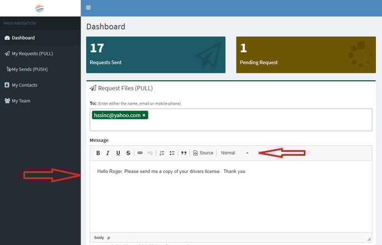Insert a numbered list
The image size is (382, 245).
click(162, 153)
